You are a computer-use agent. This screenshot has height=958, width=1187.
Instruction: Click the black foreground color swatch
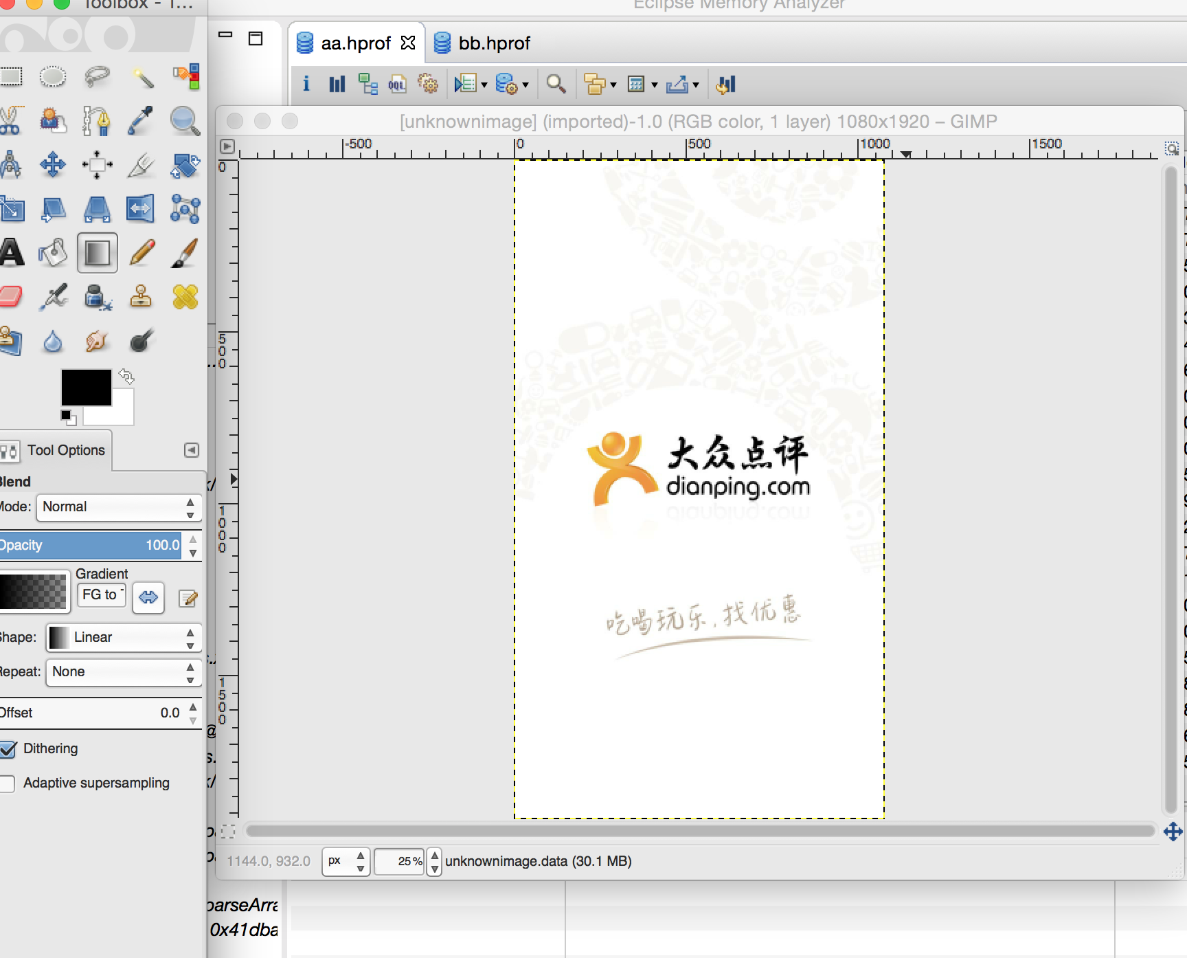point(86,387)
